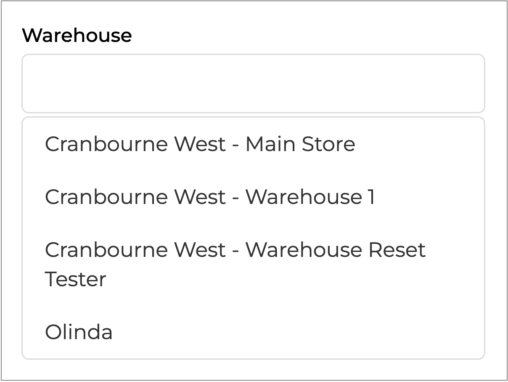
Task: Pick the two-line Reset Tester option
Action: point(235,264)
